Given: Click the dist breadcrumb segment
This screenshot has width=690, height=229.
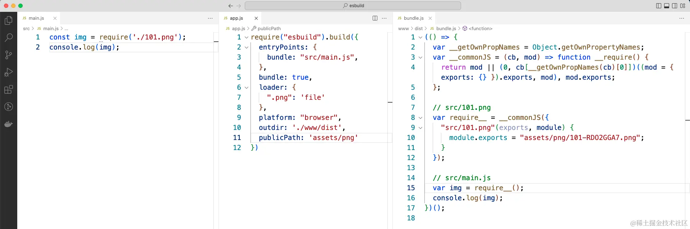Looking at the screenshot, I should (x=419, y=28).
